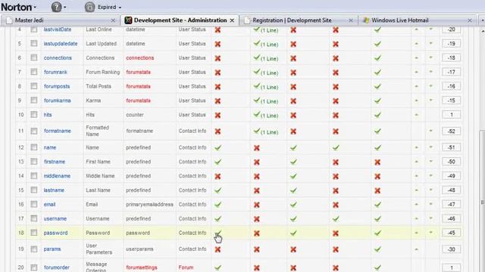Click red X in third status column of params row
485x272 pixels.
click(293, 249)
